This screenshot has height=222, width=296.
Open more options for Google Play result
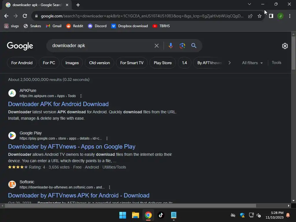107,138
